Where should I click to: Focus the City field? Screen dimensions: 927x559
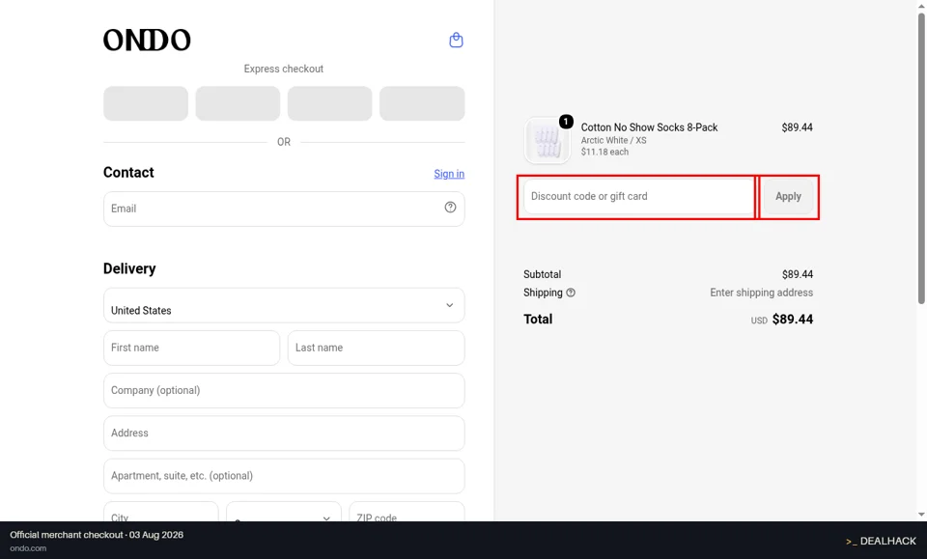[x=161, y=512]
